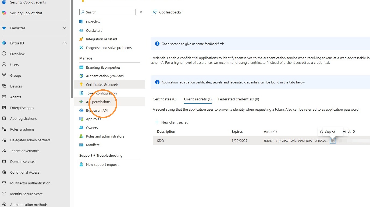Open API permissions
Viewport: 370px width, 207px height.
tap(109, 102)
